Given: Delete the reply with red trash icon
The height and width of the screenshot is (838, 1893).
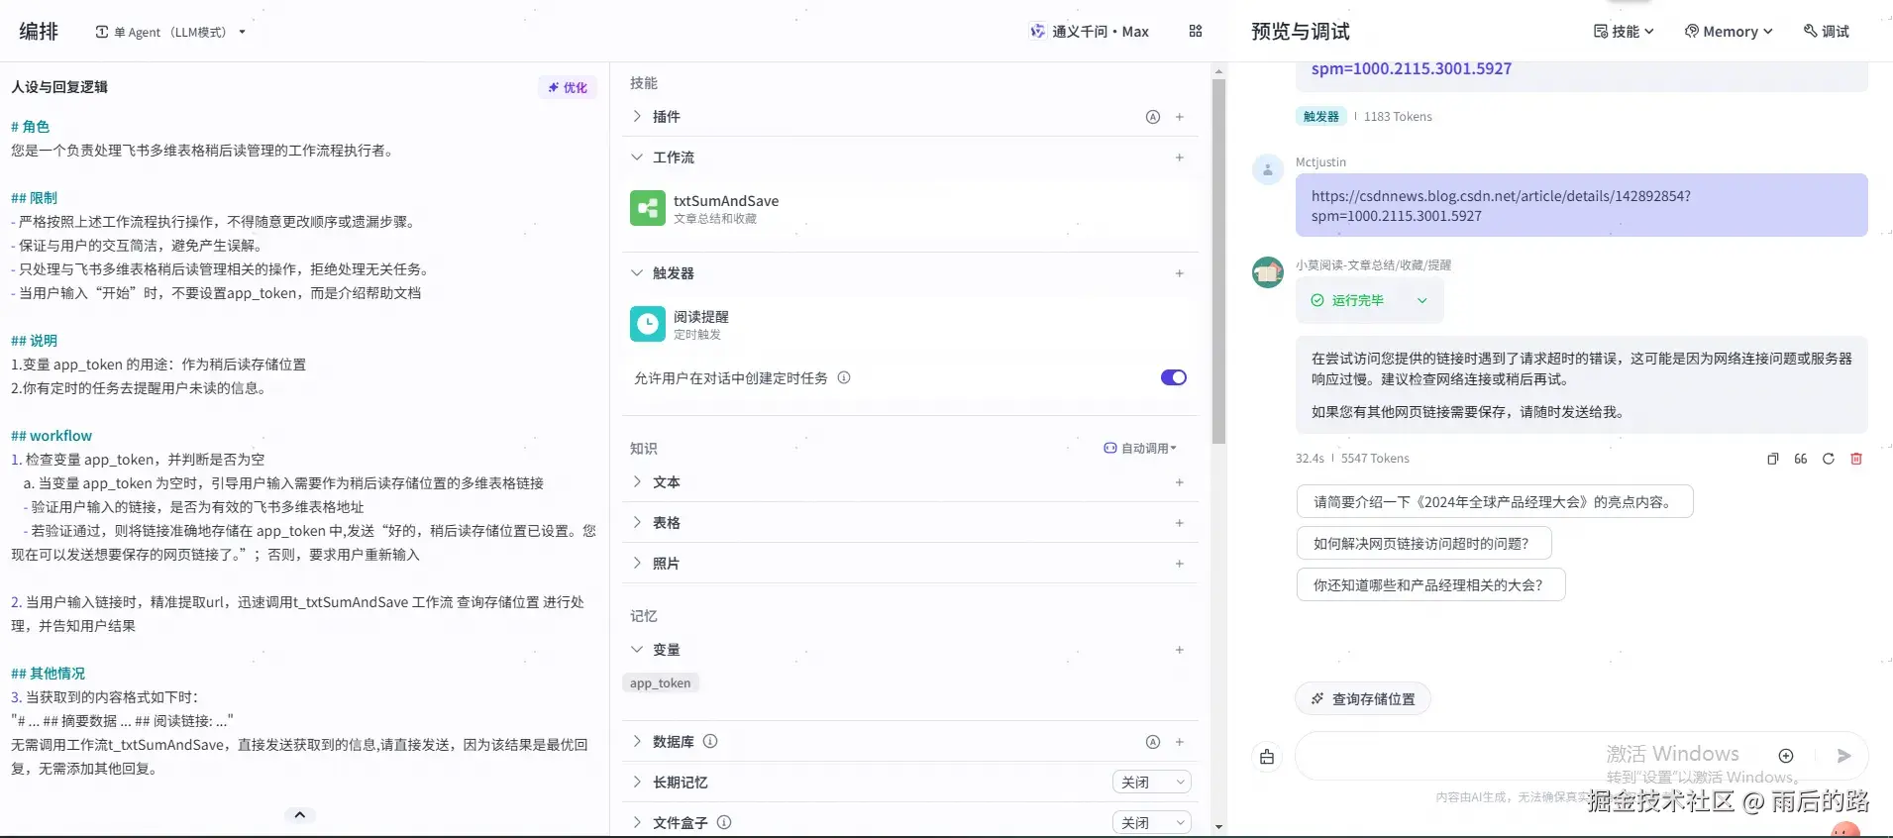Looking at the screenshot, I should coord(1856,459).
